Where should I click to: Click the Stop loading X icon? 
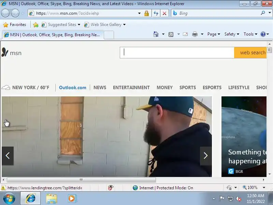[164, 13]
